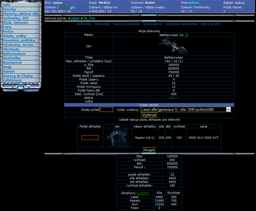Image resolution: width=256 pixels, height=211 pixels.
Task: Click the Battlecruiser ship image
Action: point(174,46)
